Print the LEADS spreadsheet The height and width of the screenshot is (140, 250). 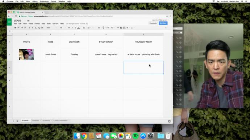pyautogui.click(x=15, y=28)
